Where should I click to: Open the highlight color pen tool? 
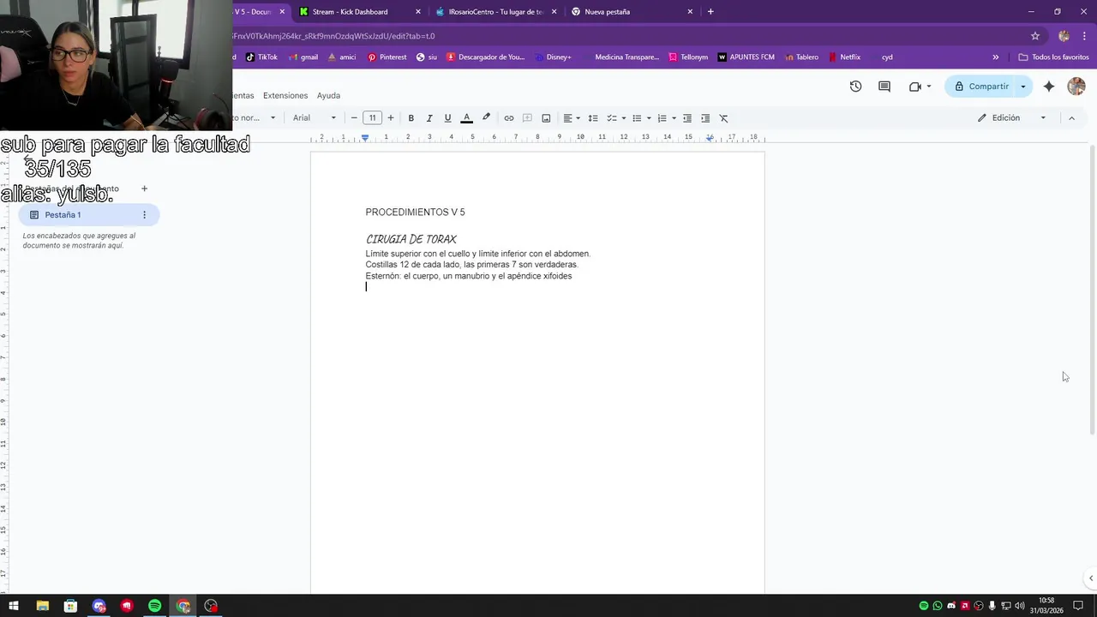click(486, 118)
